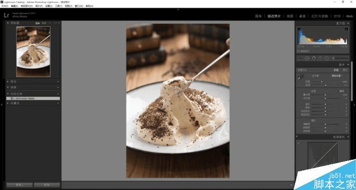Switch to the 图库 Library module

point(259,16)
